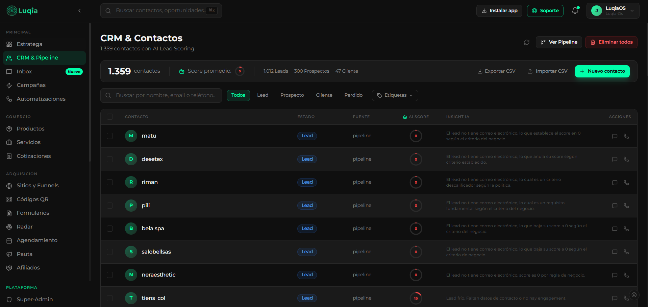Open the message icon for desetex
The width and height of the screenshot is (648, 307).
pyautogui.click(x=615, y=159)
